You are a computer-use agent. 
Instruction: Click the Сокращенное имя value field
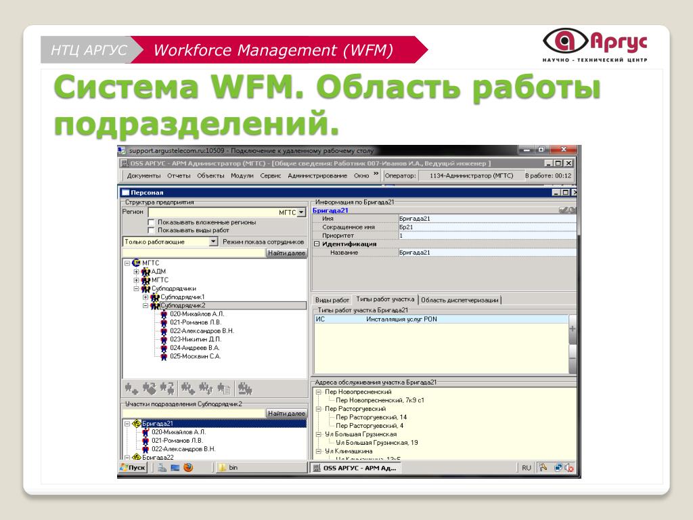pos(487,227)
